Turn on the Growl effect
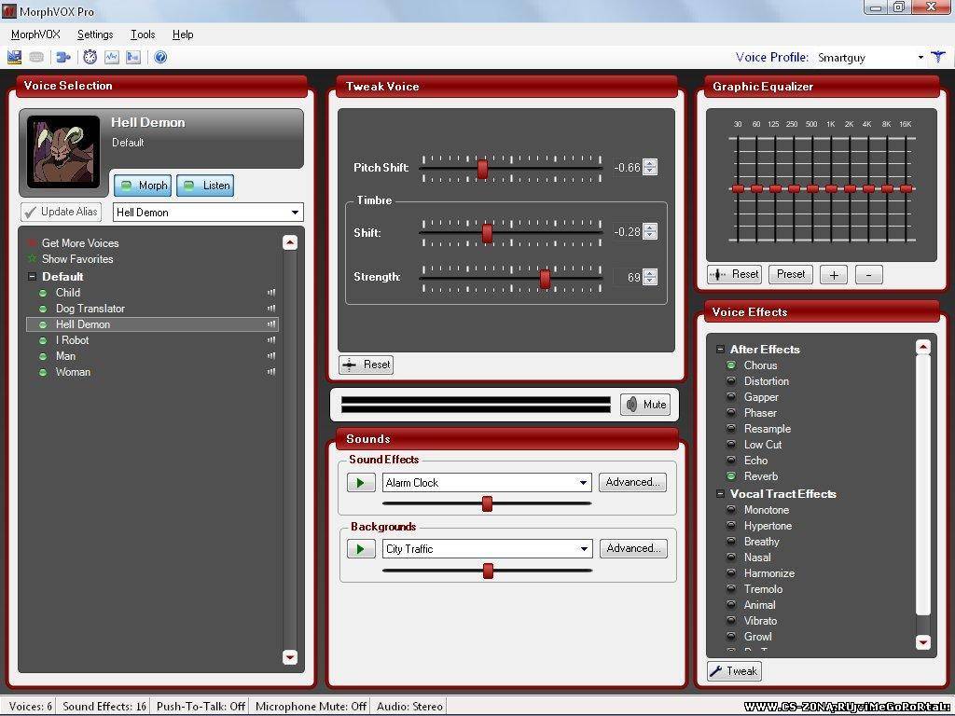Screen dimensions: 955x716 click(x=731, y=636)
